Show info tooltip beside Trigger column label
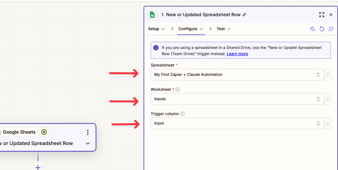This screenshot has width=338, height=170. (x=182, y=114)
